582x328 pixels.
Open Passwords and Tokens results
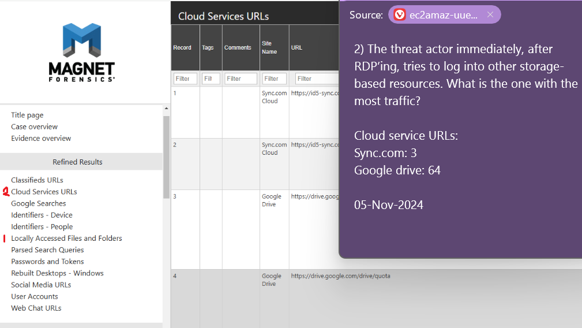coord(47,262)
